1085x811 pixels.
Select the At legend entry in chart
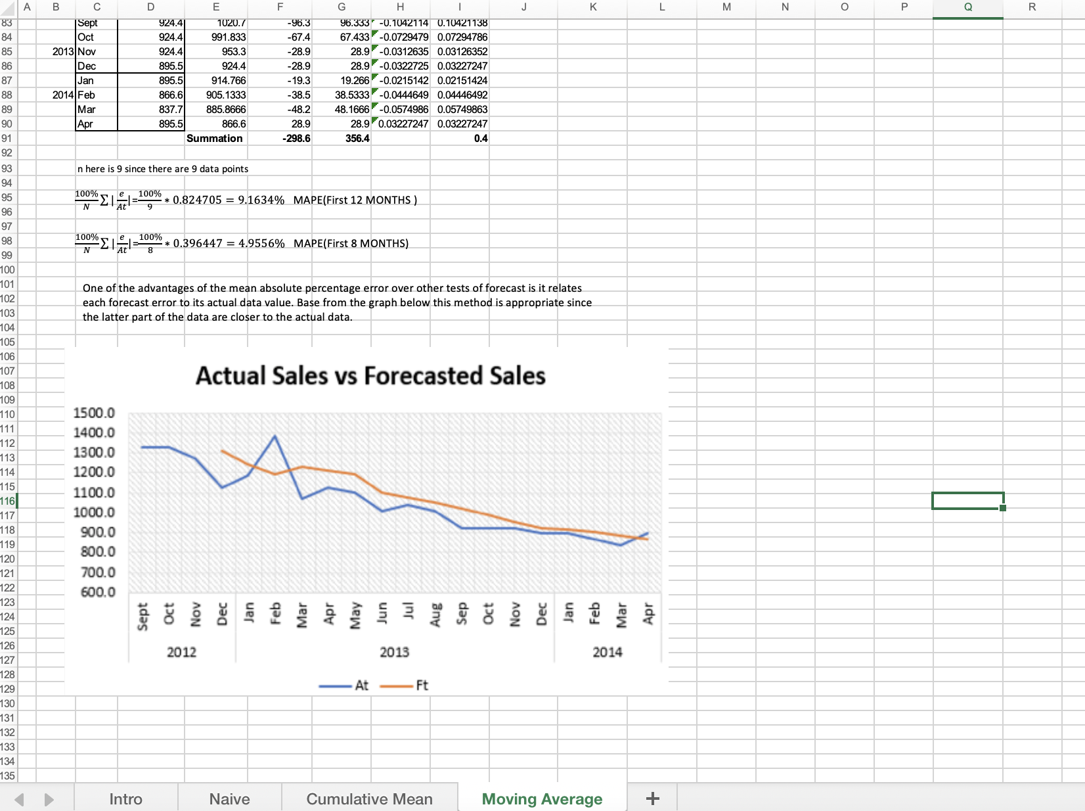344,685
